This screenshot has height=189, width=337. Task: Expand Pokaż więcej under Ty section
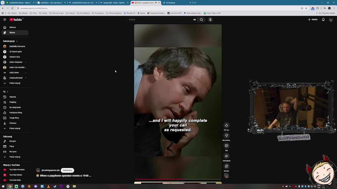(x=14, y=128)
